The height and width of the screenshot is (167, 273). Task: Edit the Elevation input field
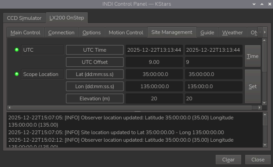tap(214, 98)
